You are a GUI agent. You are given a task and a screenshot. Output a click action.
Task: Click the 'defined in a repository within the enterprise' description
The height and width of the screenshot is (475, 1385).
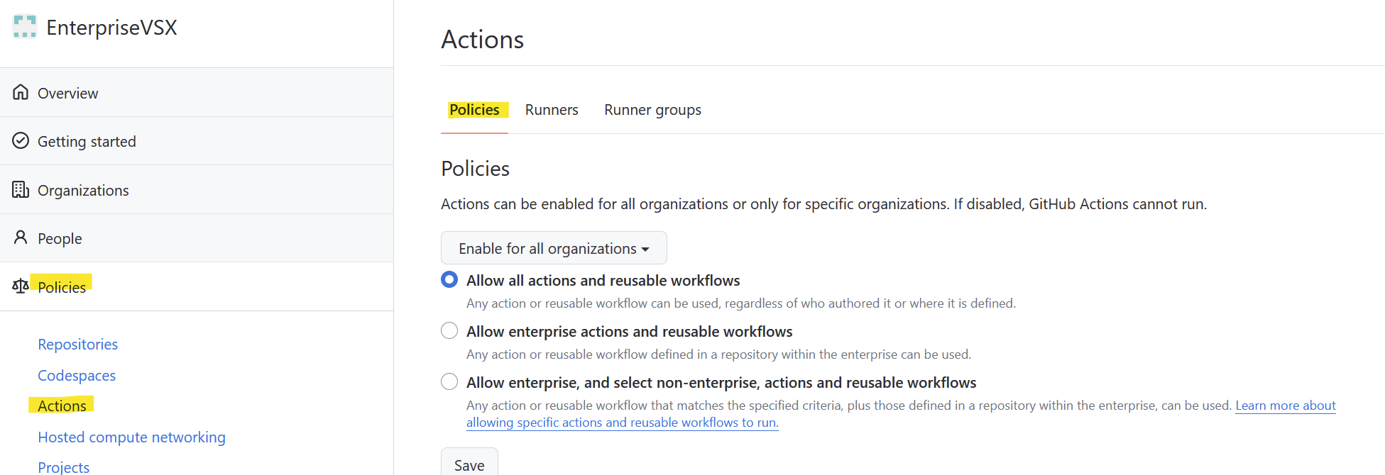[x=718, y=354]
